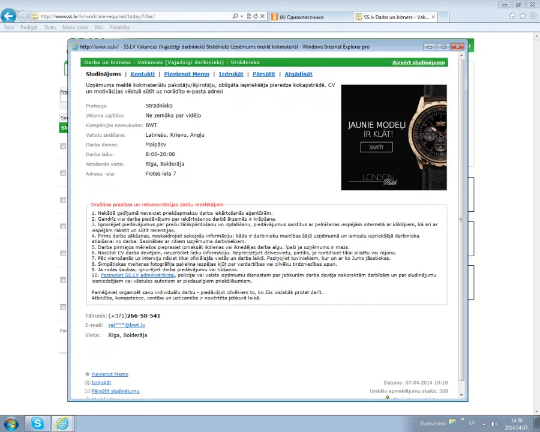This screenshot has height=432, width=540.
Task: Expand the Darbvirsma toolbar chevron
Action: (463, 419)
